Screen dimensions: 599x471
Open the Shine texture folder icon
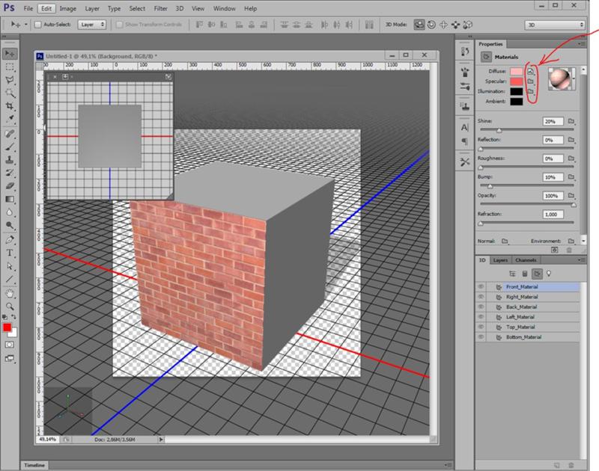[571, 120]
